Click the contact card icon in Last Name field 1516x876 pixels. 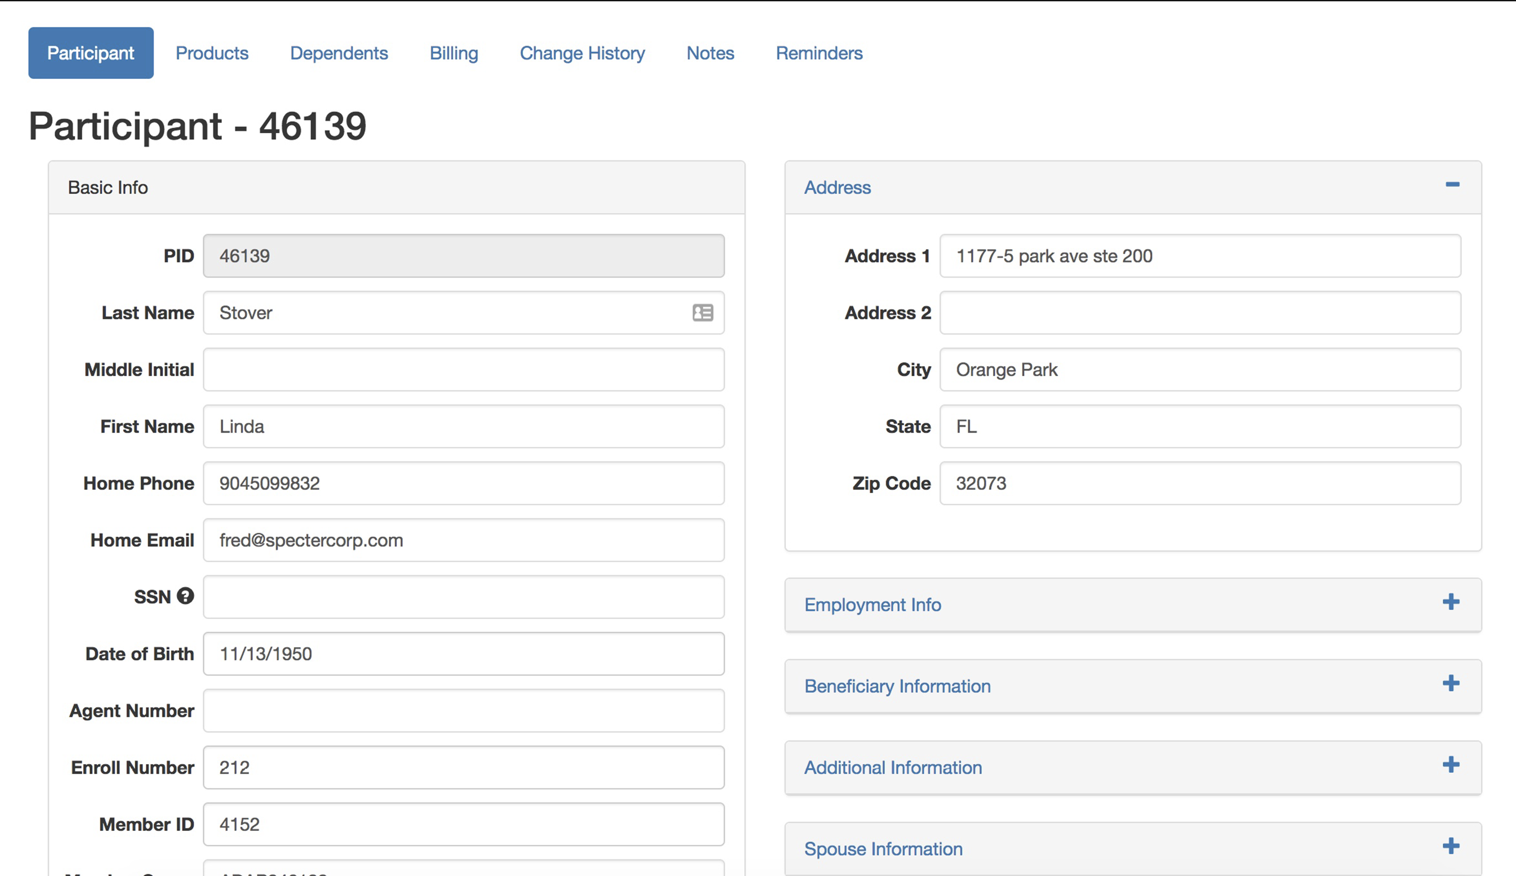tap(702, 312)
